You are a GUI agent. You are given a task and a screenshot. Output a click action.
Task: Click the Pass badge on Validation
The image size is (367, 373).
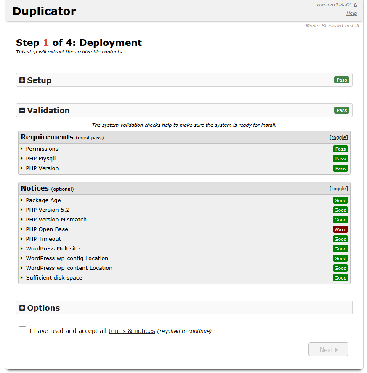click(342, 110)
